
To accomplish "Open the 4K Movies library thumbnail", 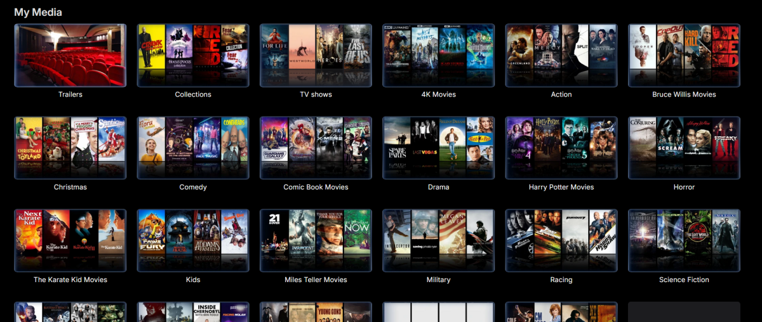I will tap(439, 55).
